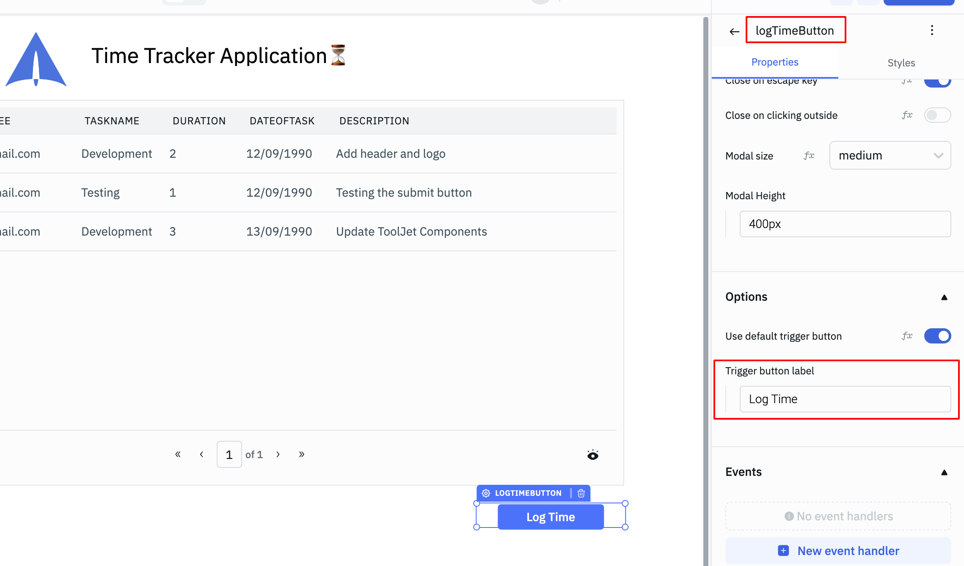Click the delete trash icon on LOGTIMEBUTTON
The width and height of the screenshot is (964, 566).
click(x=581, y=493)
